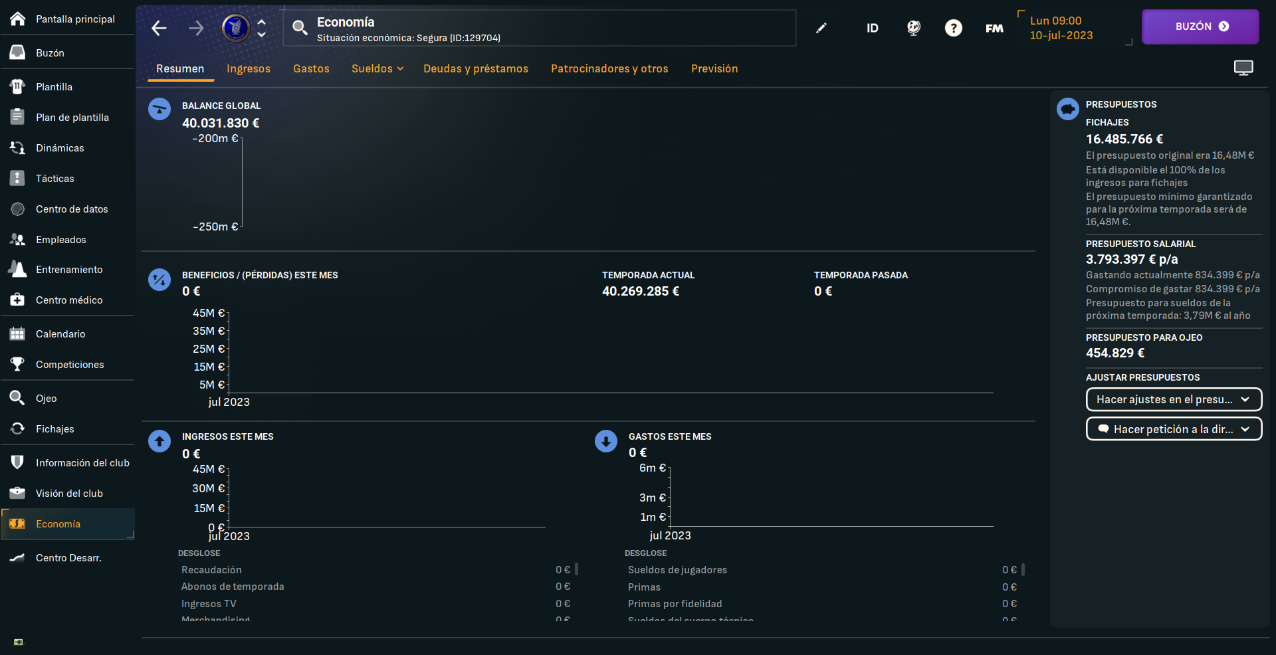1276x655 pixels.
Task: Open Hacer ajustes en el presupuesto dropdown
Action: tap(1174, 399)
